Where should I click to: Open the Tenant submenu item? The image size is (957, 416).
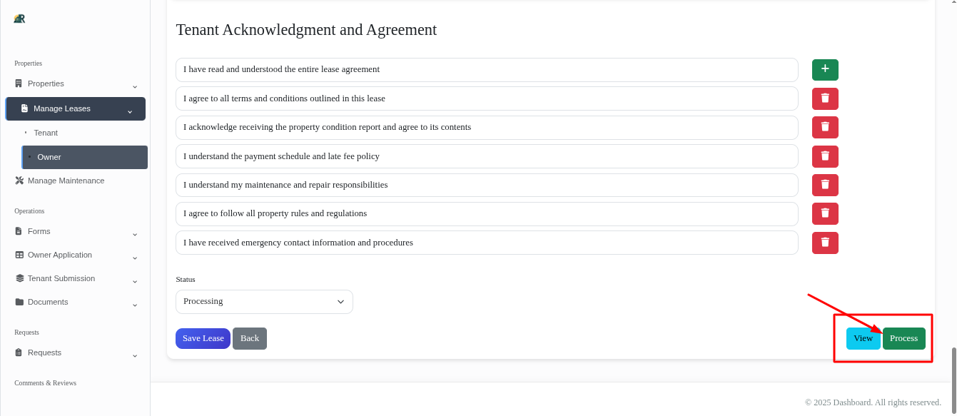pos(46,133)
